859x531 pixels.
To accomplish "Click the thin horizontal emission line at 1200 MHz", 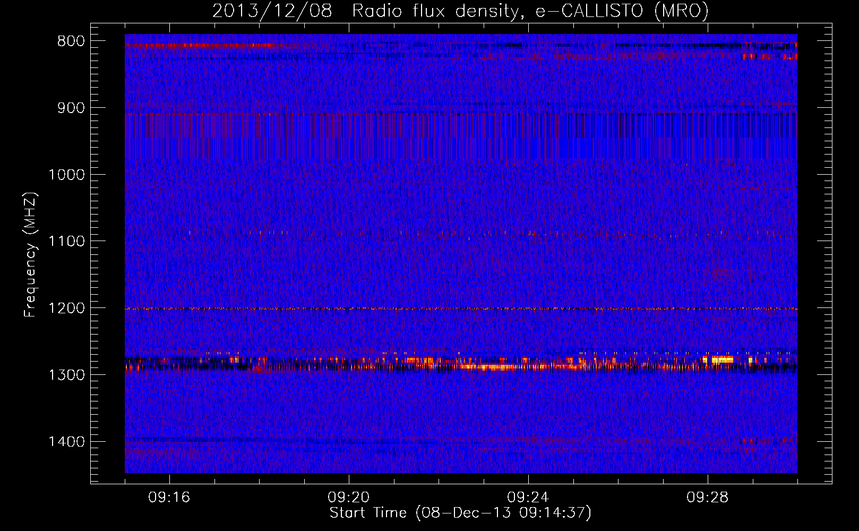I will point(461,309).
